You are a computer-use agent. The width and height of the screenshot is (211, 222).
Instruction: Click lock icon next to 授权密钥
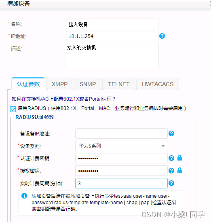pyautogui.click(x=180, y=170)
